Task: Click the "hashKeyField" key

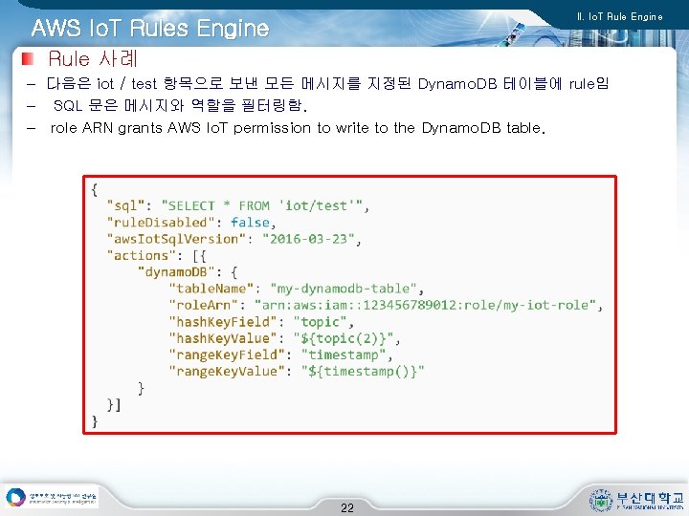Action: (223, 322)
